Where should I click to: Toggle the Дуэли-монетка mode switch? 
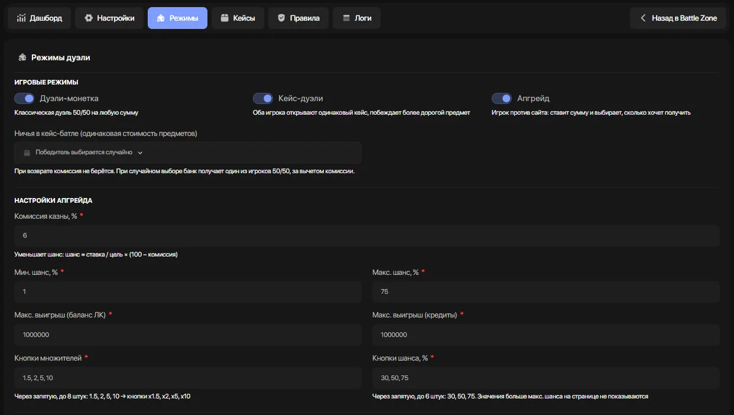click(x=24, y=98)
